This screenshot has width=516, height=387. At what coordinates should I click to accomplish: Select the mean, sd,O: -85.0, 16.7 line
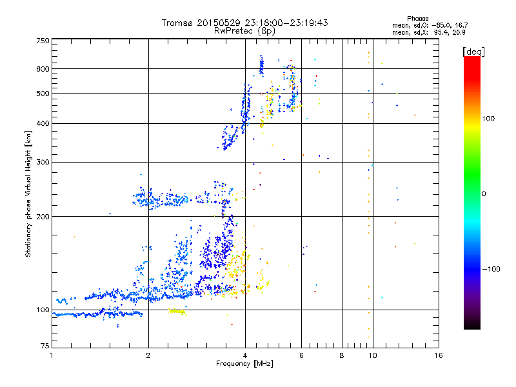430,25
